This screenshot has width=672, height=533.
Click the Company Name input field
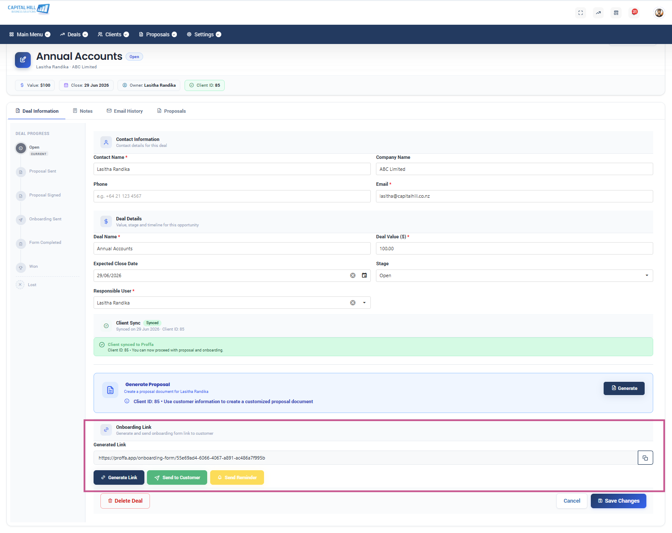tap(514, 169)
